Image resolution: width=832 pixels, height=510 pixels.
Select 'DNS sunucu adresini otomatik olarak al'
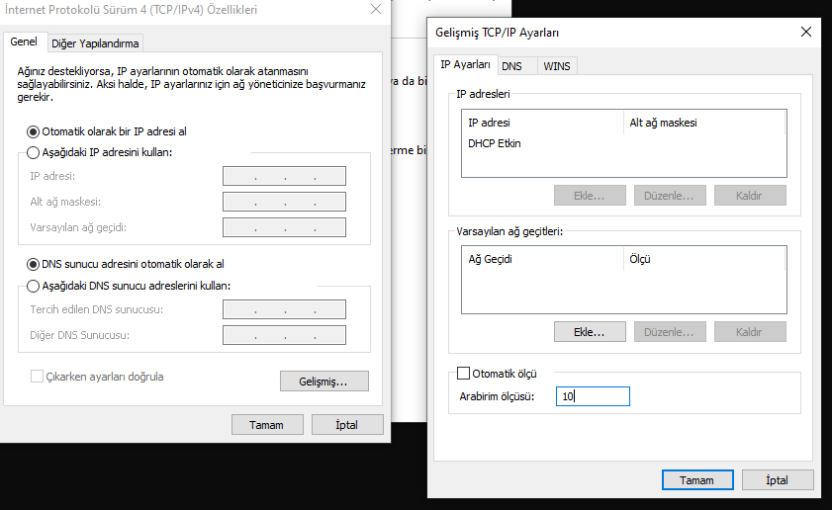tap(33, 264)
